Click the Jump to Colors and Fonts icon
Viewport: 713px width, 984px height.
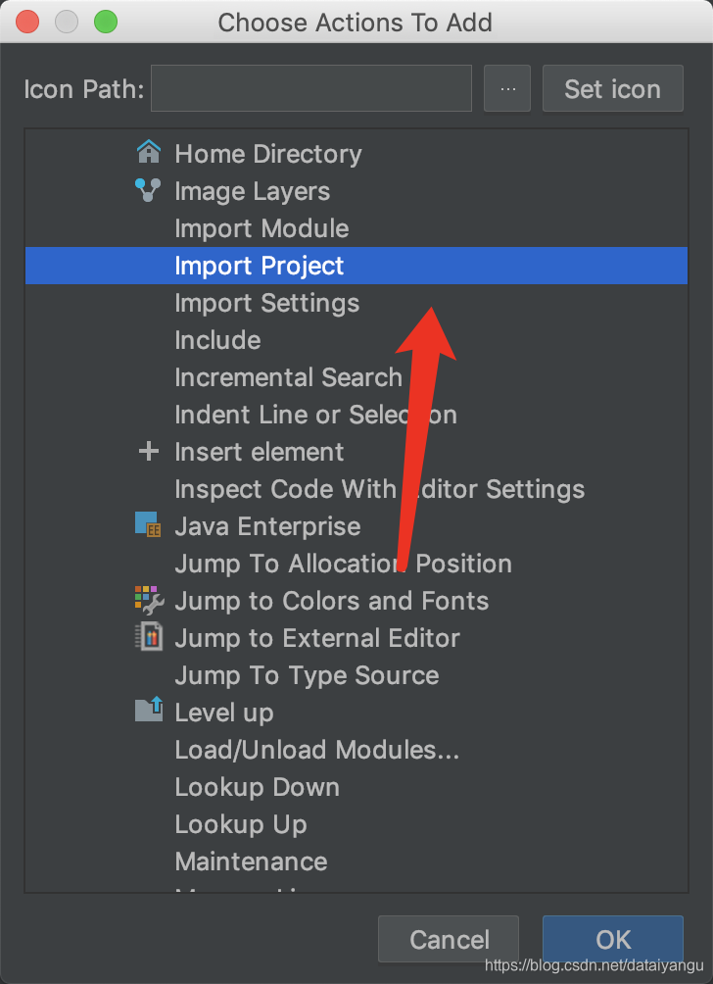148,600
